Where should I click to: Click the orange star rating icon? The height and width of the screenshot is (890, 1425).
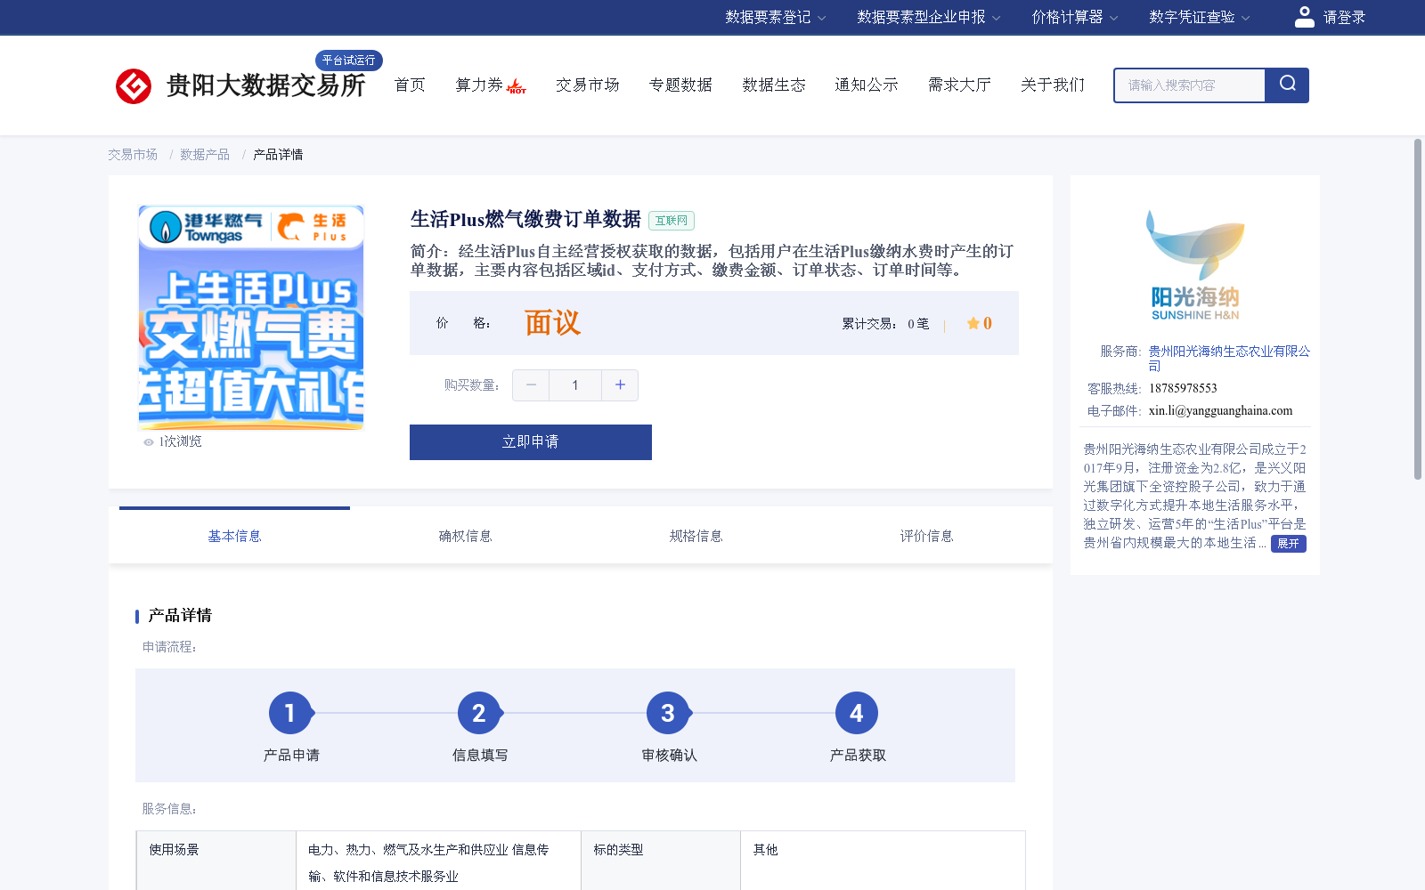tap(973, 323)
